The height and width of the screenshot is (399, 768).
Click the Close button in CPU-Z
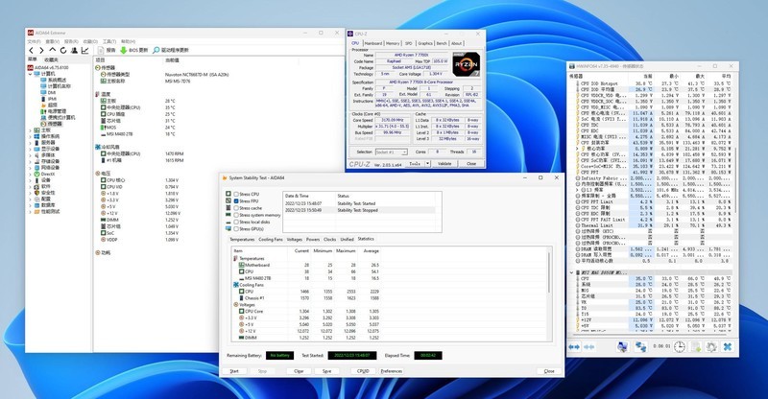pyautogui.click(x=471, y=163)
